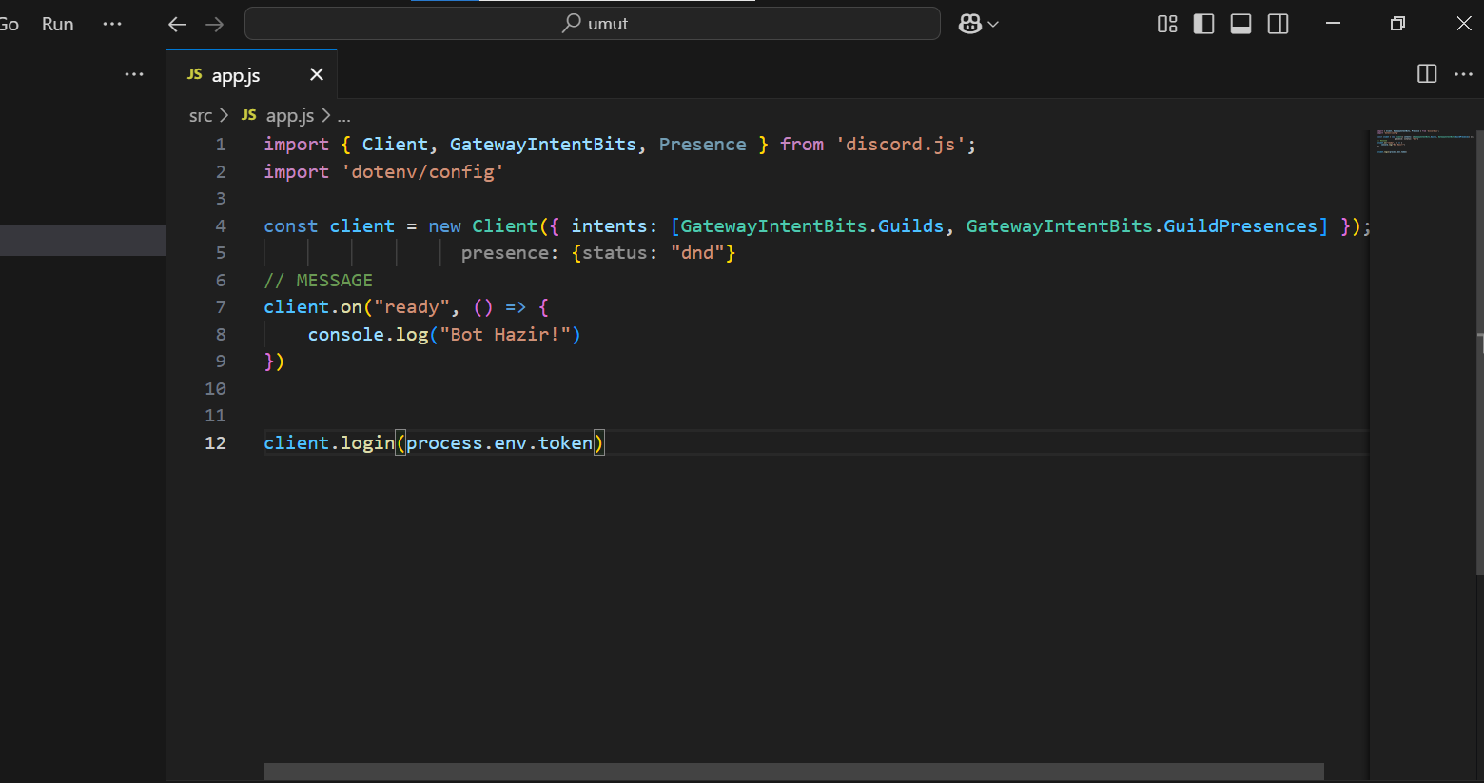Open the src folder breadcrumb

pyautogui.click(x=201, y=115)
